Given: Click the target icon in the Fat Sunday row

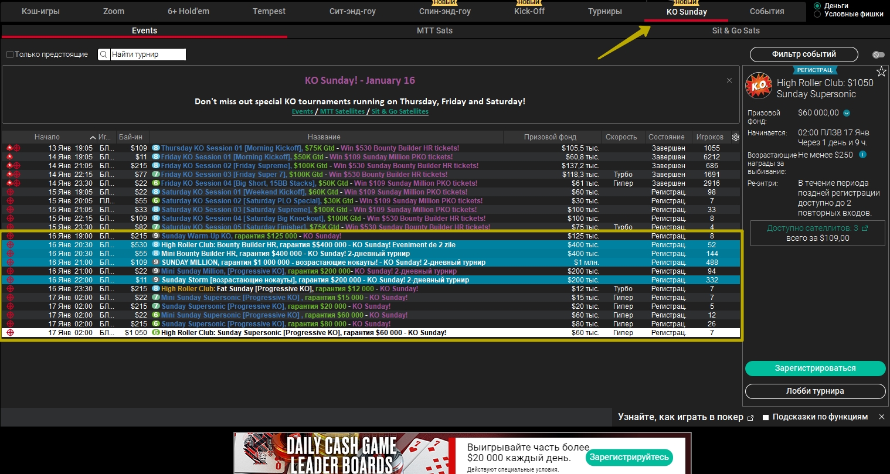Looking at the screenshot, I should click(10, 289).
